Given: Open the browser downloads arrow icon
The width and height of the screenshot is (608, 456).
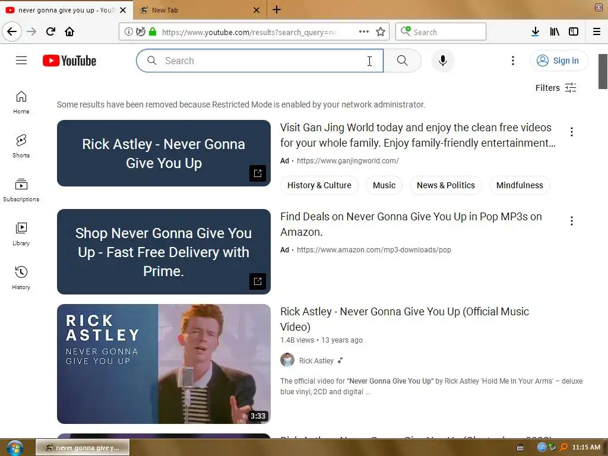Looking at the screenshot, I should click(x=535, y=32).
